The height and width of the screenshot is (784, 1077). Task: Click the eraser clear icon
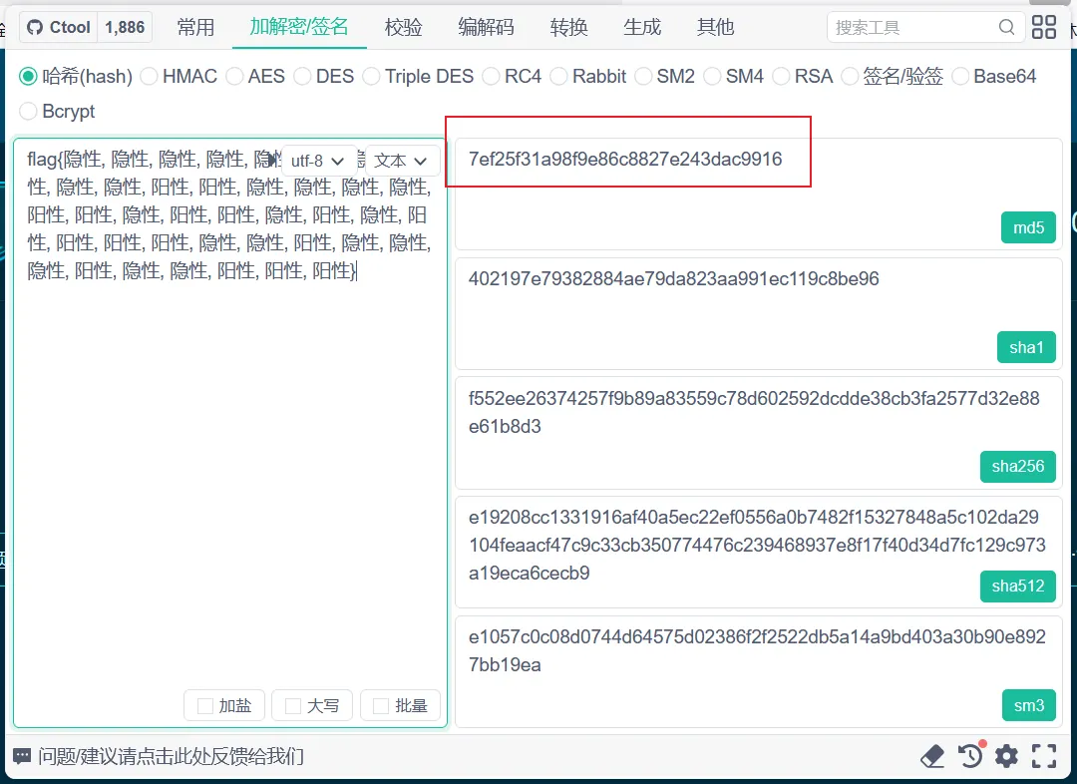932,756
